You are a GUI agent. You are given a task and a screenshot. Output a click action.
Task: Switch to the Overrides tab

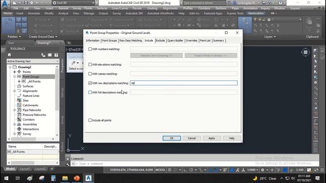point(192,41)
